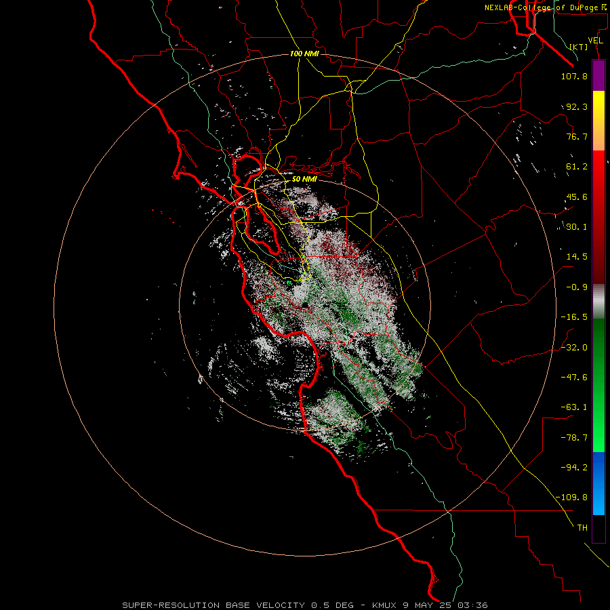This screenshot has height=610, width=610.
Task: Click the 03:36 timestamp in the caption
Action: click(x=472, y=605)
